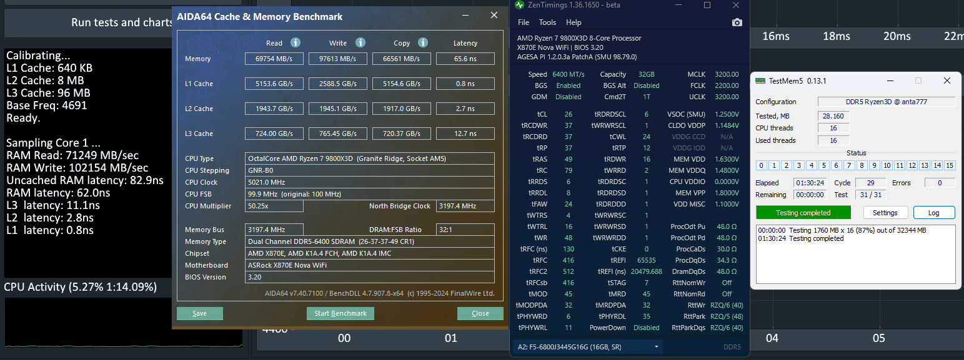Click CPU Activity (5.27% 1:14.09%) label
The width and height of the screenshot is (964, 360).
[x=81, y=287]
